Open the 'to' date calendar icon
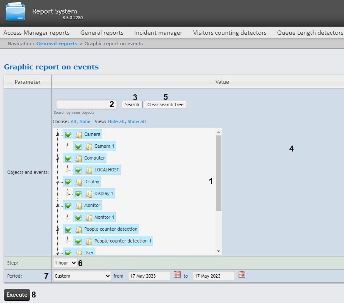344x303 pixels. pos(242,275)
